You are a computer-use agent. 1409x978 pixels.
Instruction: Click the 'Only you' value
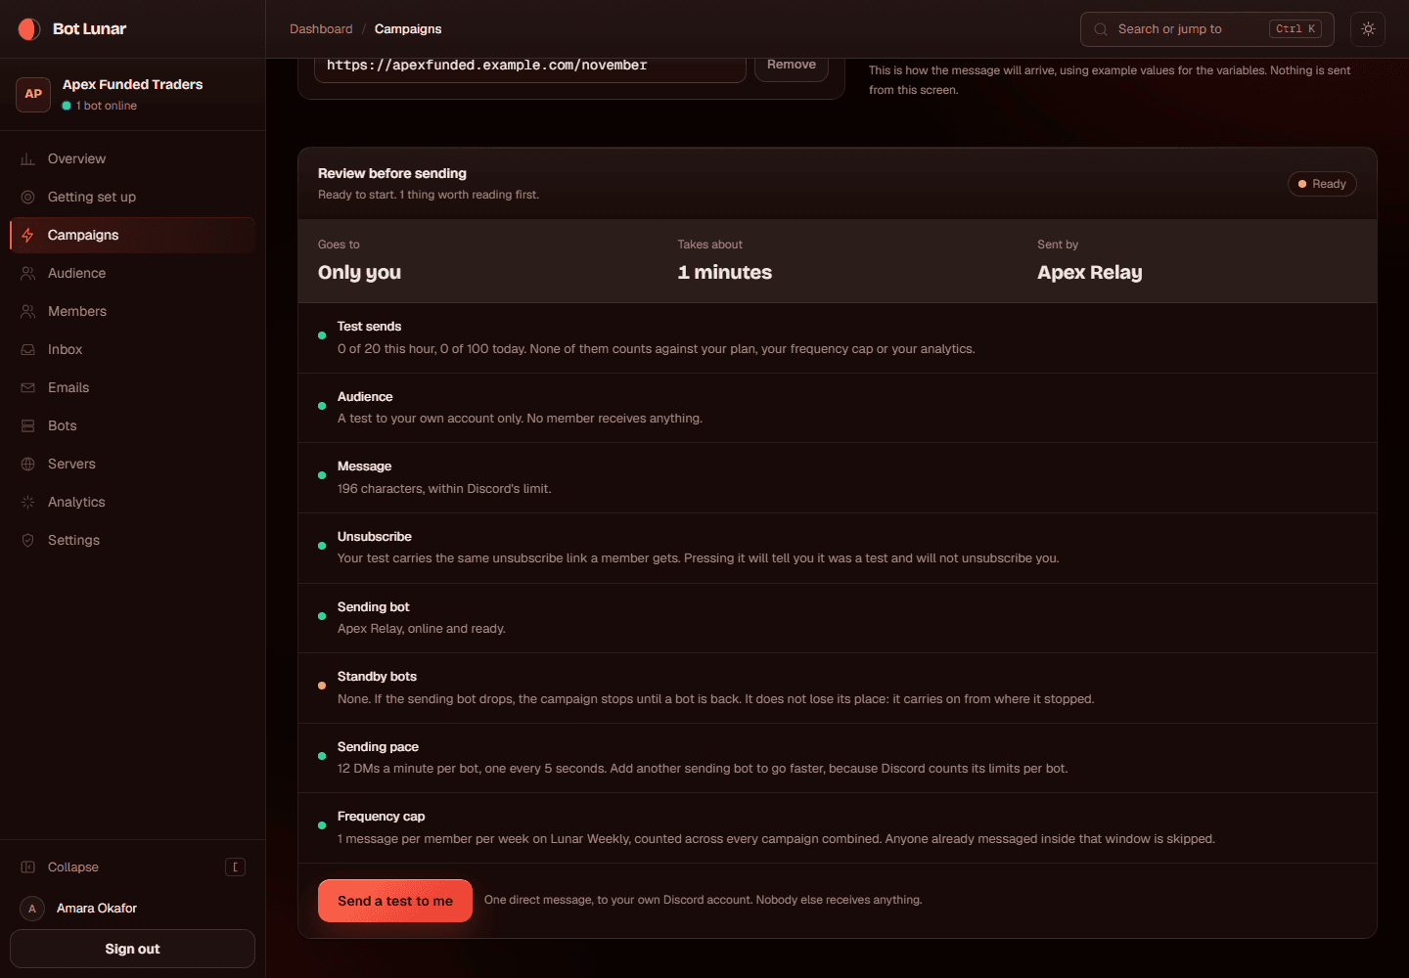[359, 273]
